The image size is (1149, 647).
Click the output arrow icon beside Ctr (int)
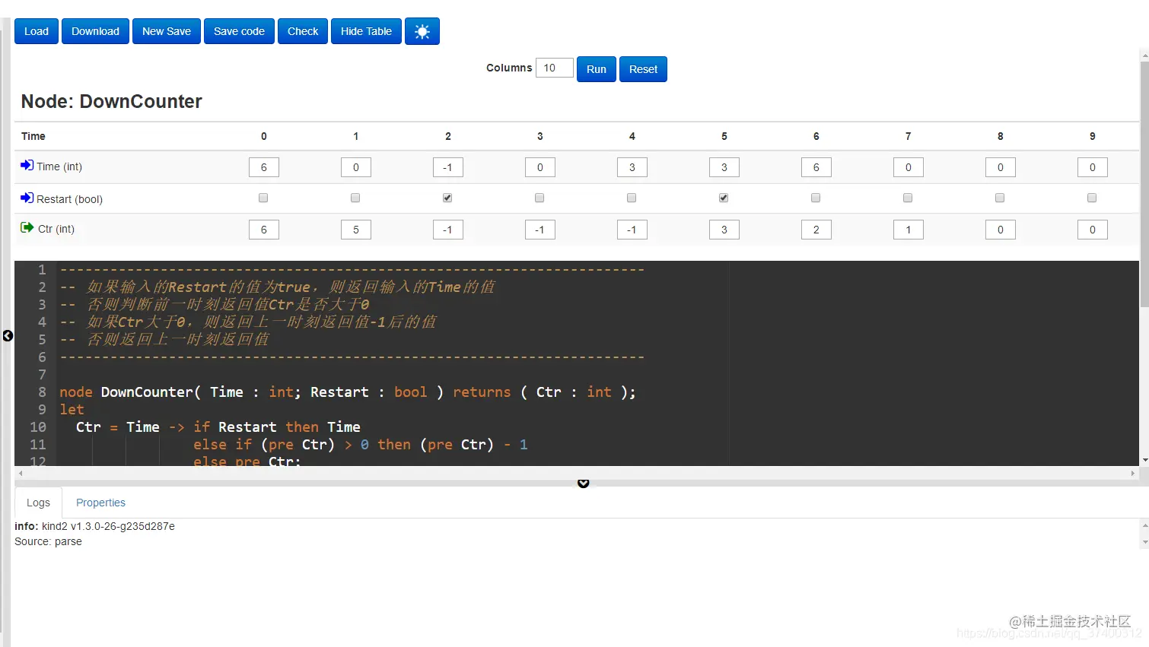27,227
